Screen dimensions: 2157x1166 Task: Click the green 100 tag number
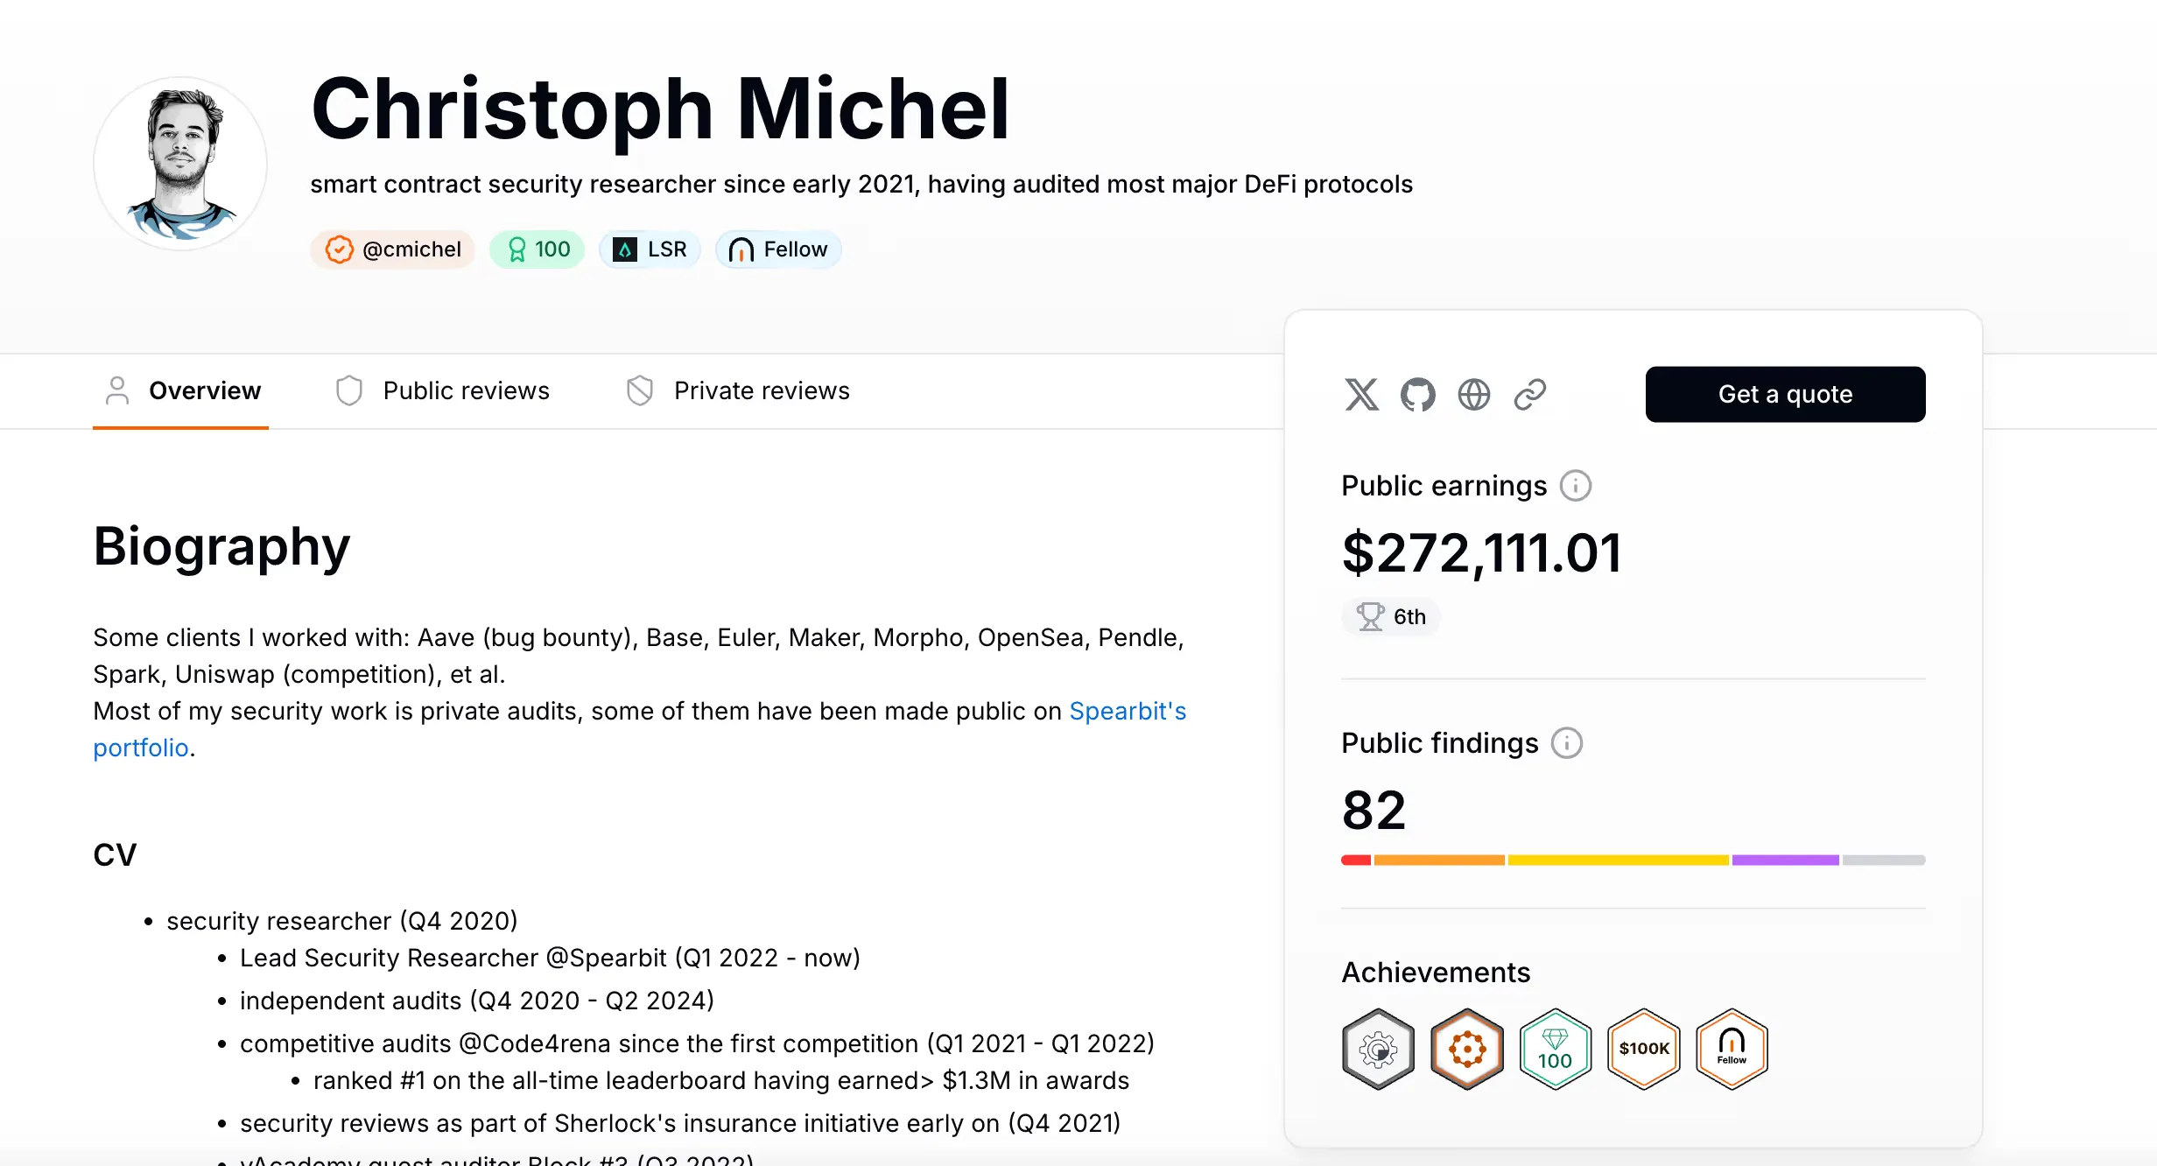(x=552, y=249)
